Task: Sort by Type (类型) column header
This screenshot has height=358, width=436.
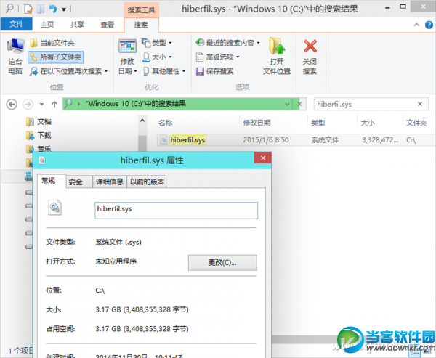Action: 318,123
